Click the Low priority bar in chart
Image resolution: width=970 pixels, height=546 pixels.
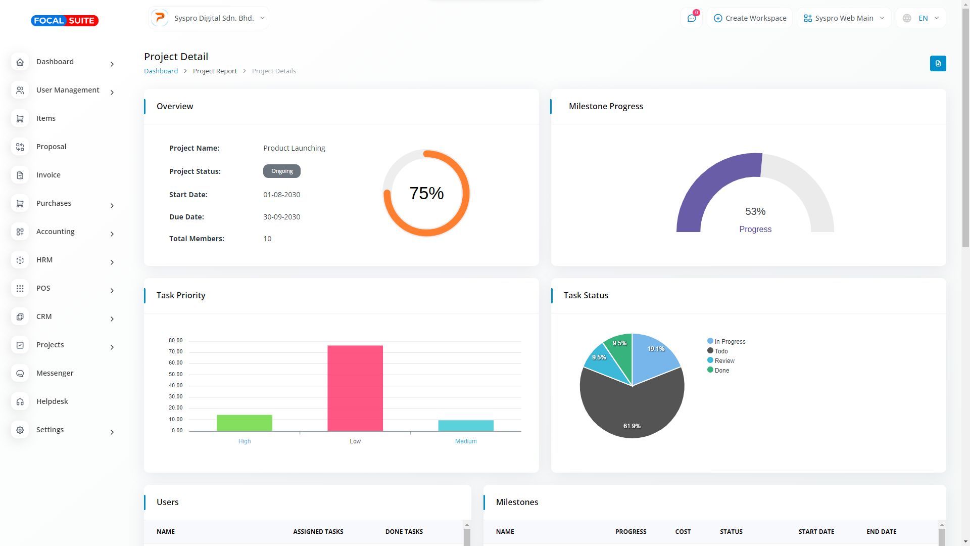click(355, 388)
